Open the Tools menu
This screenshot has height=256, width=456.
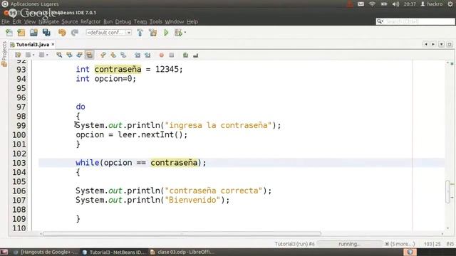pyautogui.click(x=156, y=21)
